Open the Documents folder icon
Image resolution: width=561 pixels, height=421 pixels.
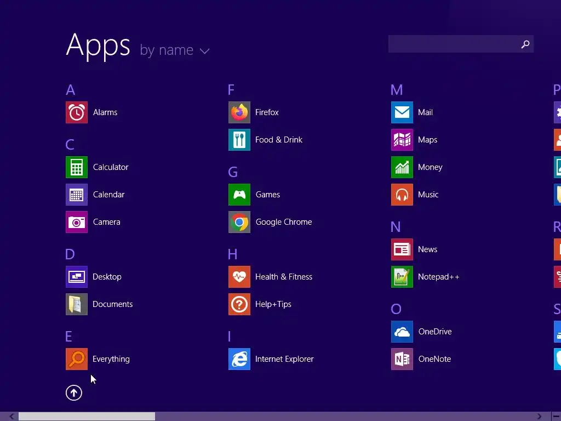(x=77, y=304)
